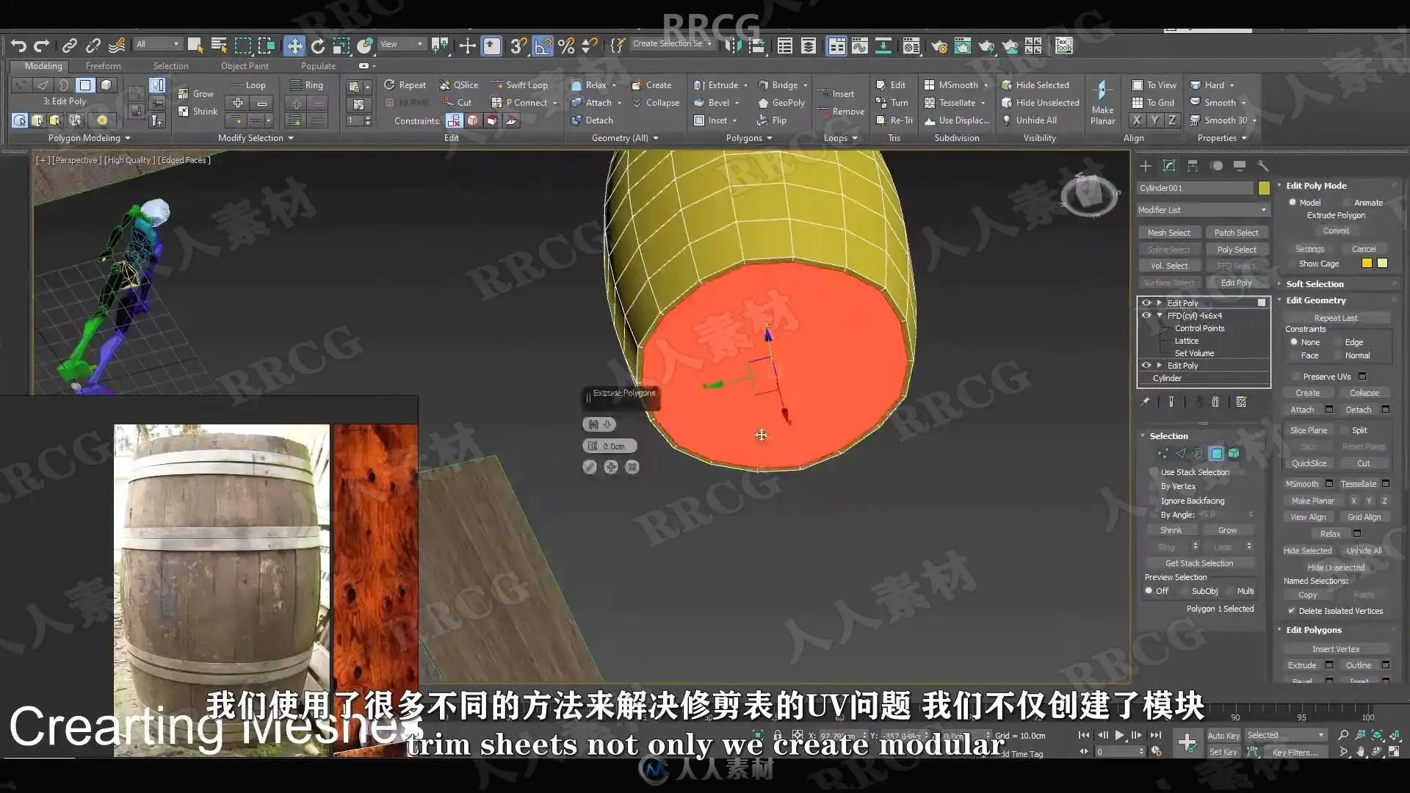Open the Modifier List dropdown
Screen dimensions: 1410x793
point(1203,210)
